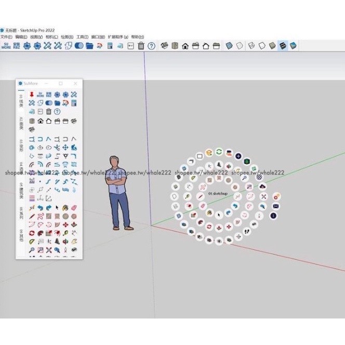Screen dimensions: 345x345
Task: Click dark plus circle in radial menu
Action: coord(238,156)
